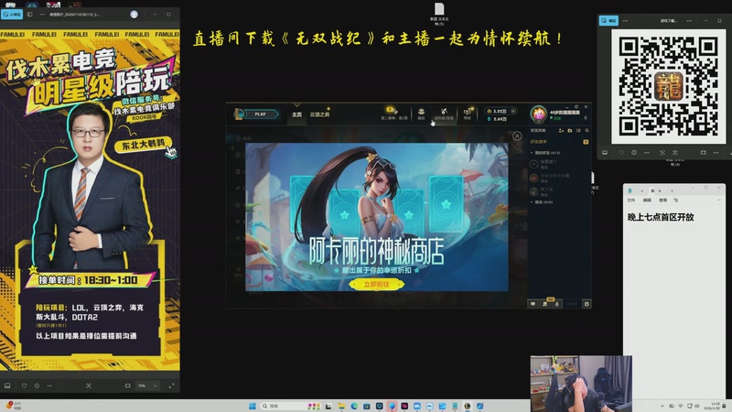Open the 云顶之弈 tab
The height and width of the screenshot is (412, 732).
(319, 114)
